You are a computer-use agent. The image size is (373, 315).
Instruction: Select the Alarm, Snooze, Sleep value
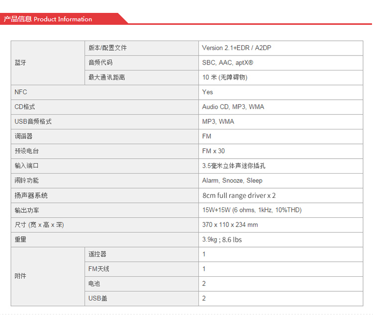[x=232, y=181]
